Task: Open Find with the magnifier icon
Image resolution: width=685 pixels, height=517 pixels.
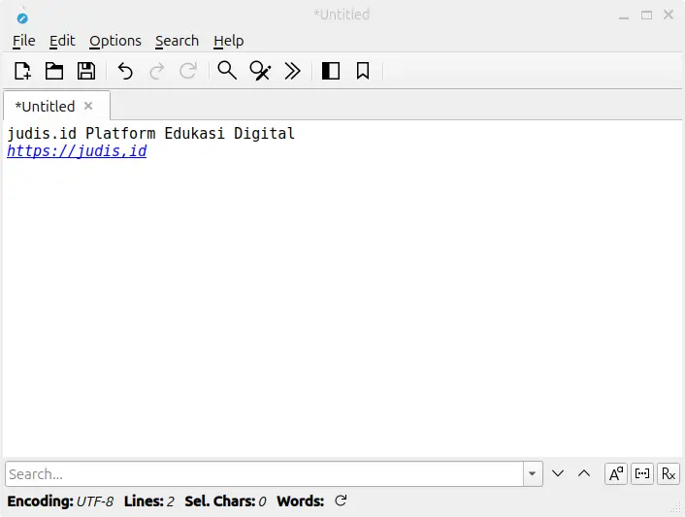Action: [x=227, y=71]
